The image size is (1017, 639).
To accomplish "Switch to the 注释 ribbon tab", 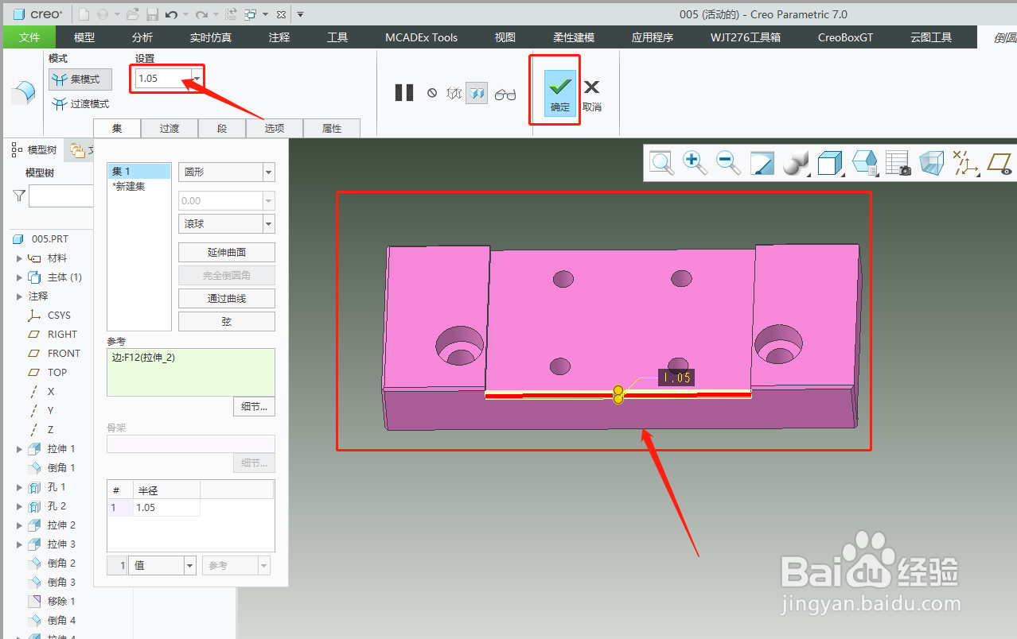I will (279, 37).
